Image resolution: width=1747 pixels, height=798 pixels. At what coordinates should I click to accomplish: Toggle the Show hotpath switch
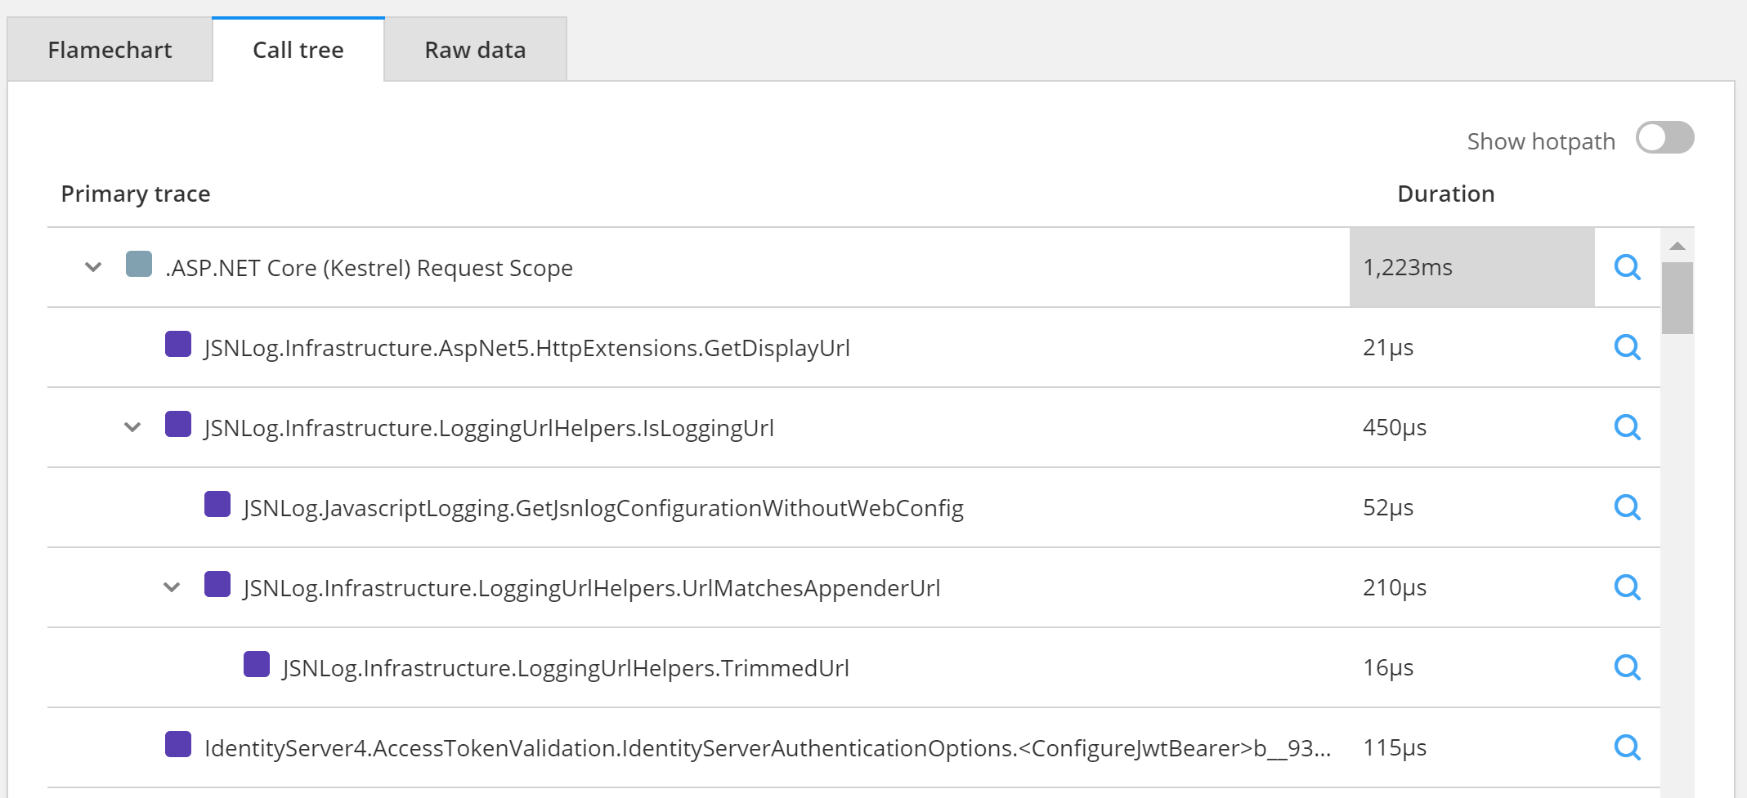coord(1664,137)
